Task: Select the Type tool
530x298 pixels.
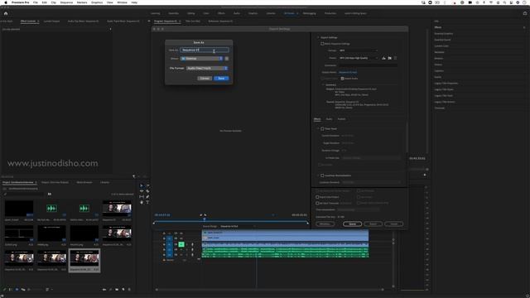Action: click(x=147, y=202)
